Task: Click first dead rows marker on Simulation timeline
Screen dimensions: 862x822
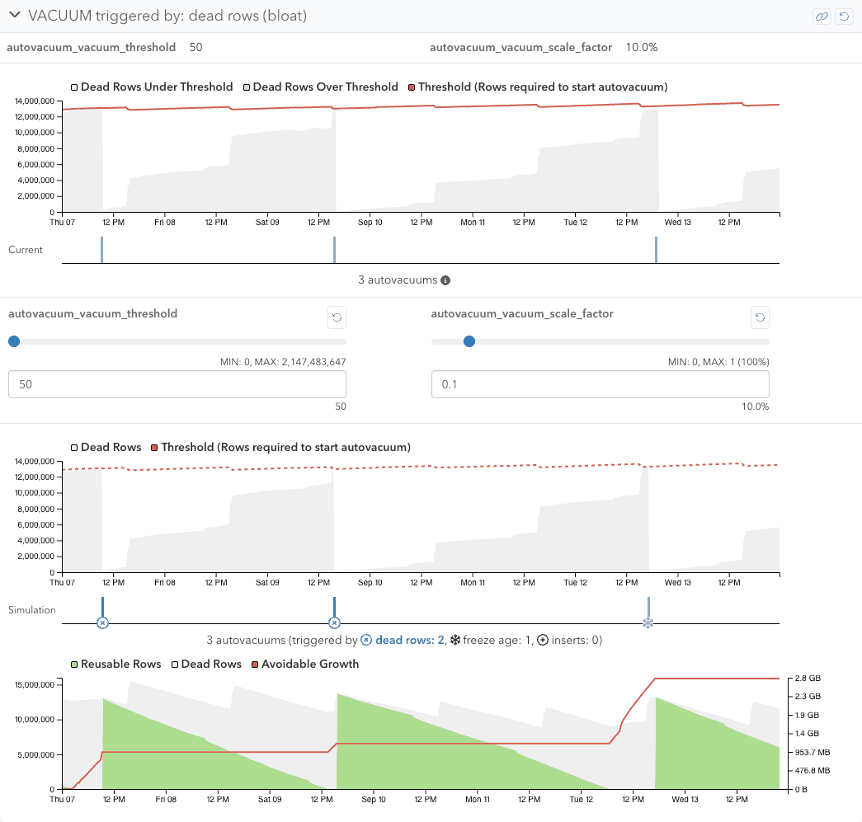Action: [x=102, y=622]
